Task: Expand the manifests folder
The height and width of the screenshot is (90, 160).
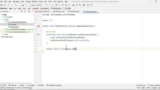Action: click(2, 17)
